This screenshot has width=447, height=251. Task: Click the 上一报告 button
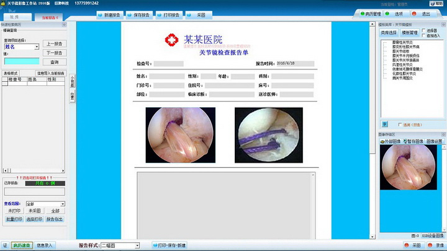point(55,44)
